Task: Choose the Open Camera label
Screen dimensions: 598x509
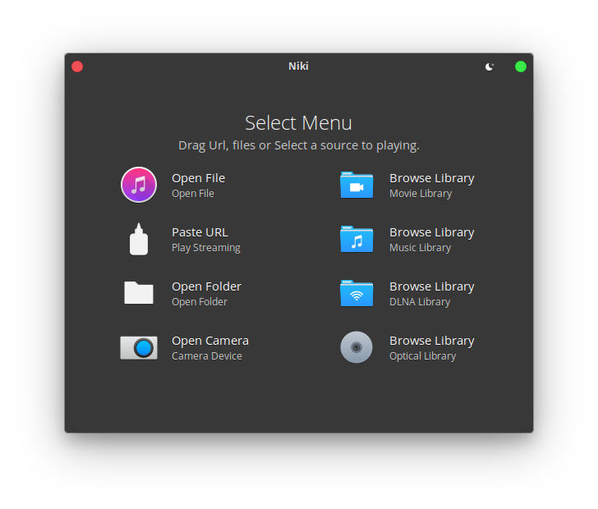Action: click(x=210, y=341)
